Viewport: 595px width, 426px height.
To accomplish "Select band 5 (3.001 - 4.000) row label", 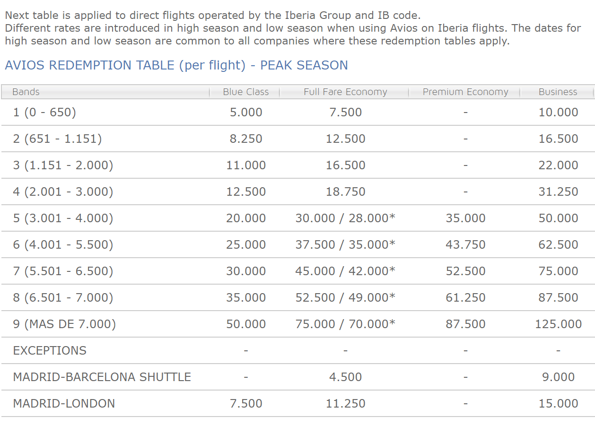I will pos(63,218).
